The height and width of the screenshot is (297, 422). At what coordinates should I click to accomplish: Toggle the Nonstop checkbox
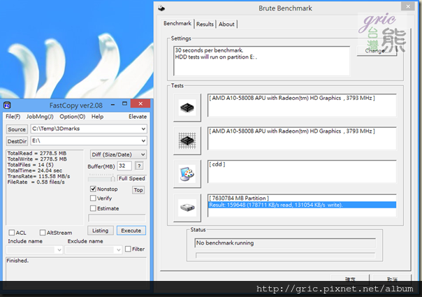[93, 189]
